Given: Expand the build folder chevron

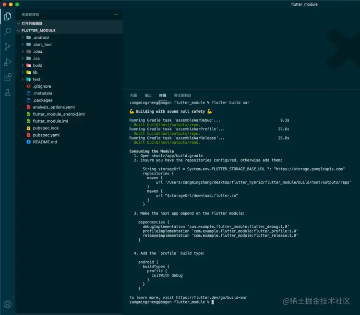Looking at the screenshot, I should click(x=23, y=65).
